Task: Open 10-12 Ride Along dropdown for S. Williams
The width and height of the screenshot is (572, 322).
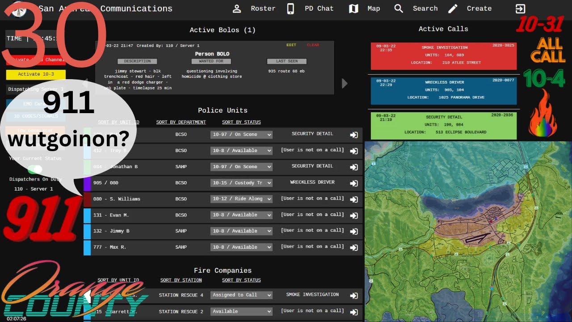Action: 241,199
